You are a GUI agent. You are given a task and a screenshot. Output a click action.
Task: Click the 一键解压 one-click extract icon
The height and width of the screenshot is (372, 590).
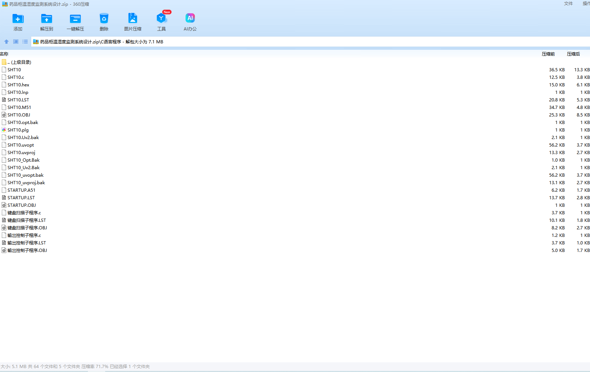[x=75, y=19]
